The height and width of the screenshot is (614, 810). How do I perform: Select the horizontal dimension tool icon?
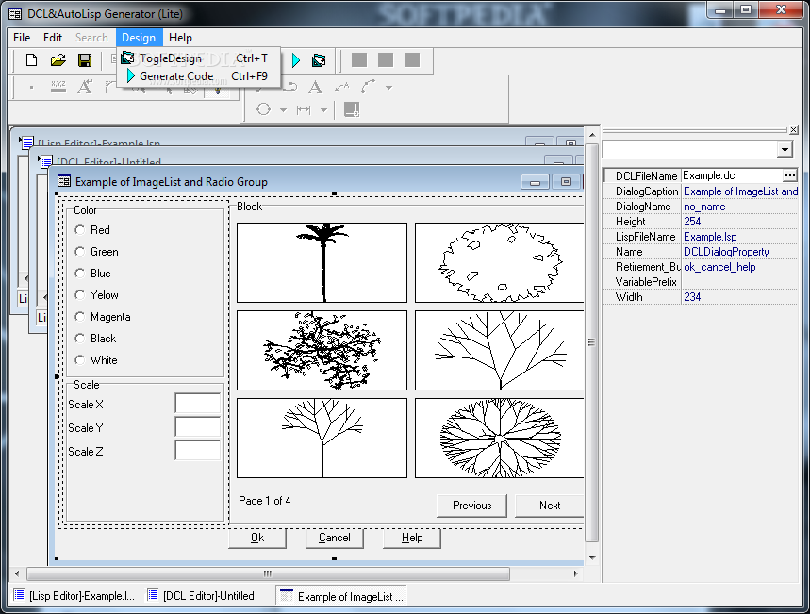point(304,109)
